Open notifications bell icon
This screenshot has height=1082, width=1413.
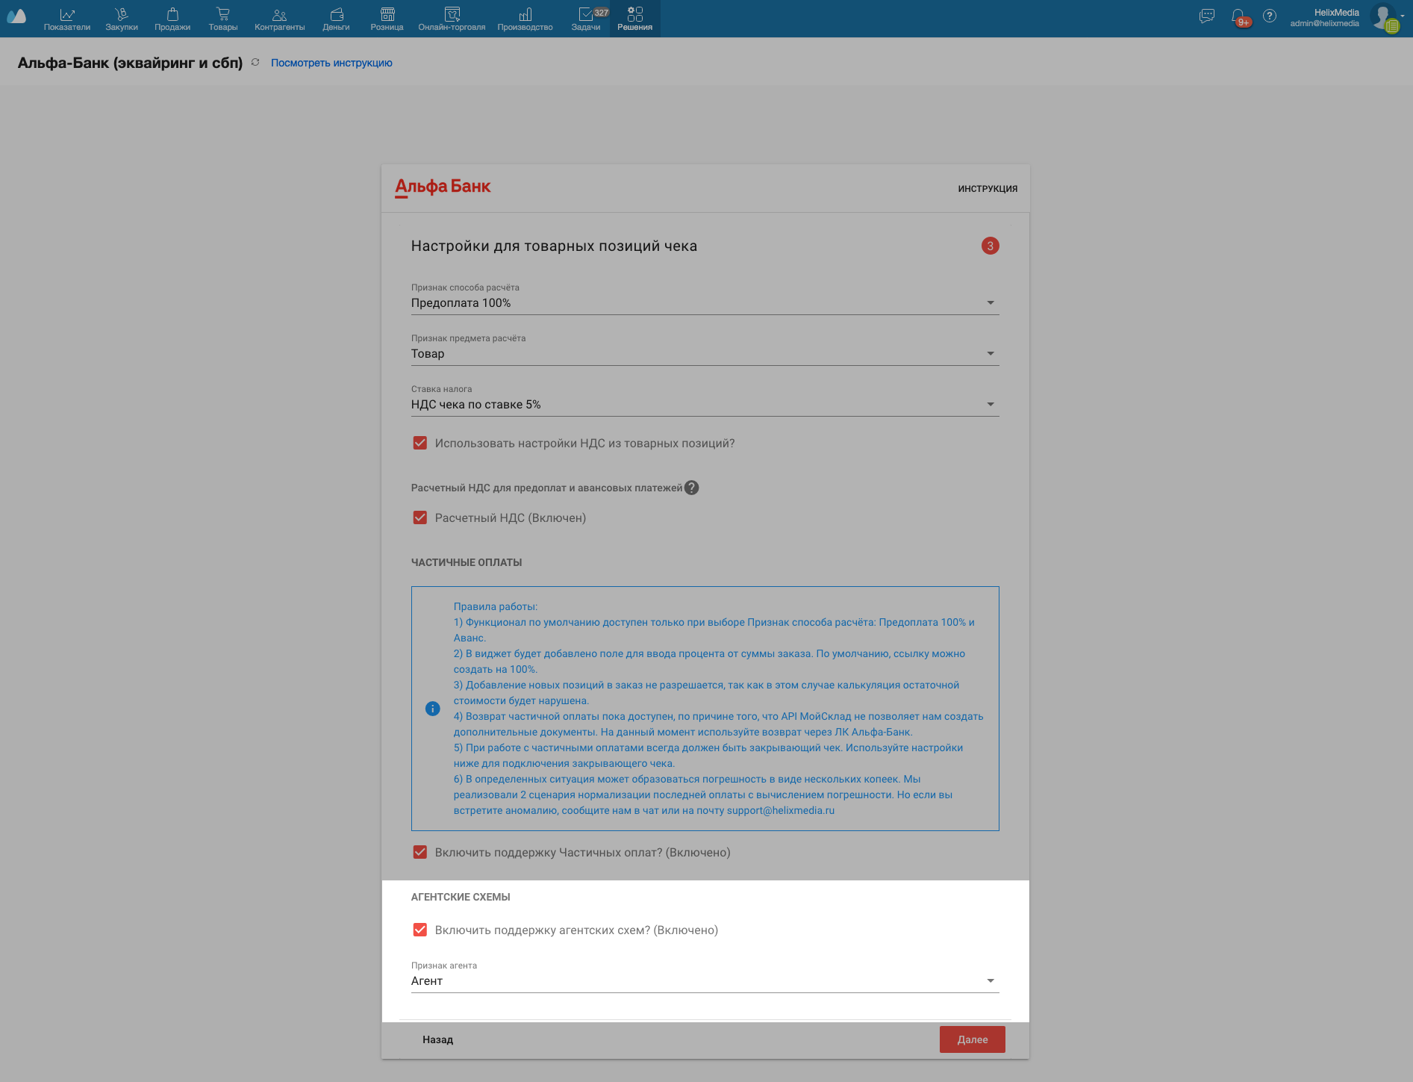point(1238,16)
